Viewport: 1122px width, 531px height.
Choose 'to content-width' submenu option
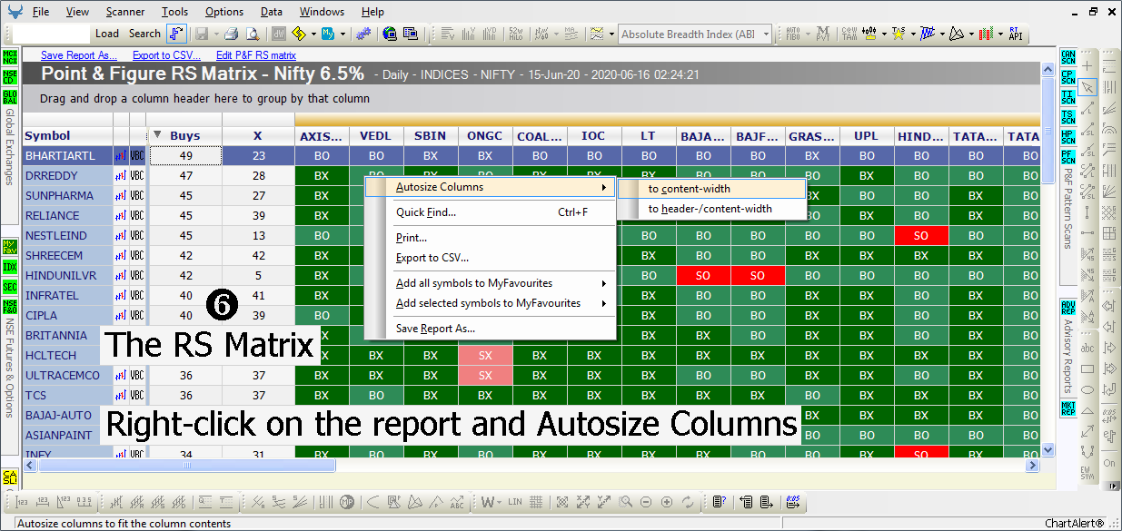coord(710,189)
